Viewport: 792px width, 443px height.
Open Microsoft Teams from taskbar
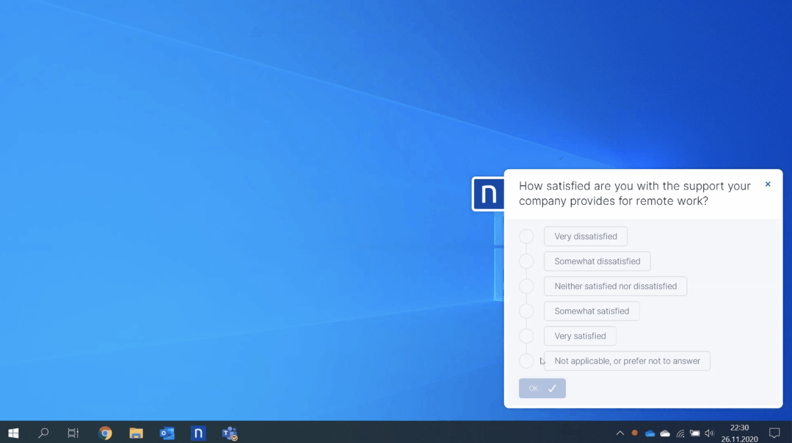[x=229, y=433]
